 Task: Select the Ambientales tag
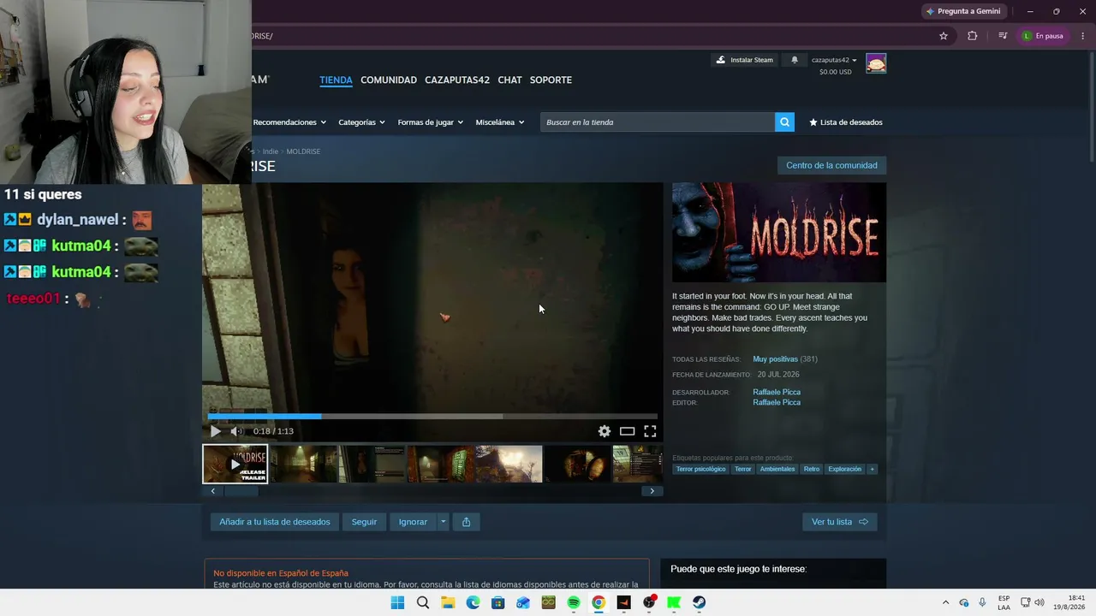click(x=777, y=469)
